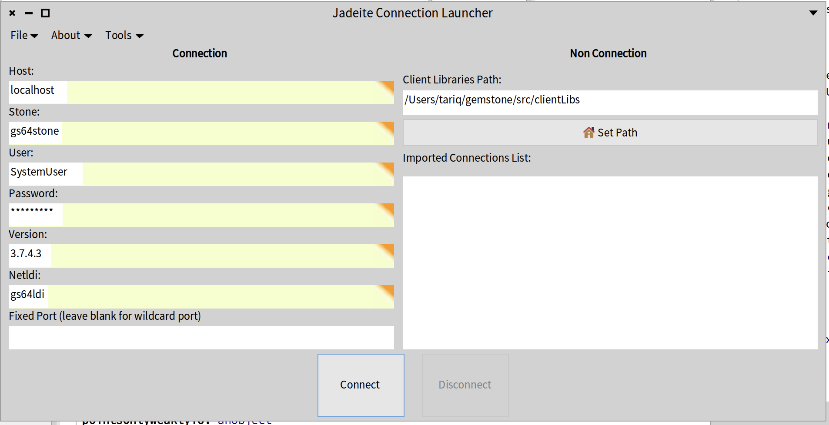Click the Disconnect button
The image size is (829, 425).
[465, 385]
